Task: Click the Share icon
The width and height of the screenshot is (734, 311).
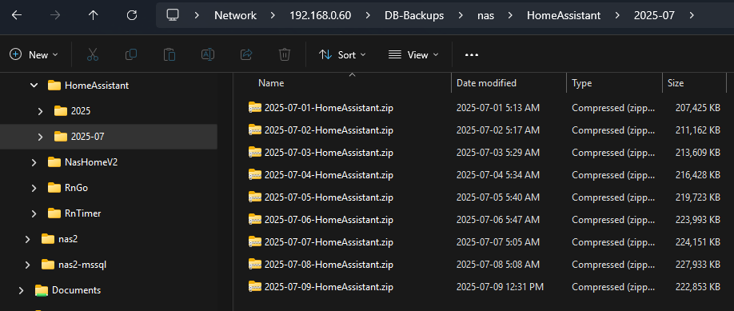Action: [x=246, y=55]
